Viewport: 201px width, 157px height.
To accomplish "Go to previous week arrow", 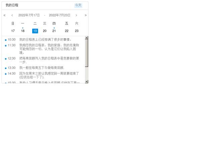I will [12, 15].
